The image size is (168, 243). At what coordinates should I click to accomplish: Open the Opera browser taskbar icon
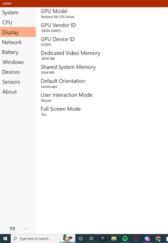tap(136, 238)
